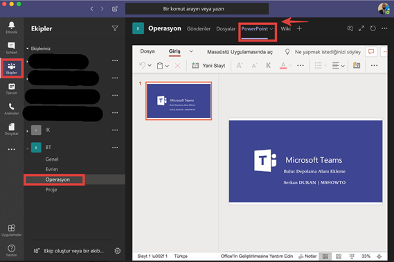Click the command search box
Screen dimensions: 394x262
point(197,9)
